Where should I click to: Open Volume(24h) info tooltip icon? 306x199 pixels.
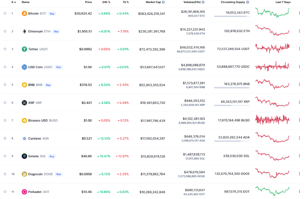203,2
